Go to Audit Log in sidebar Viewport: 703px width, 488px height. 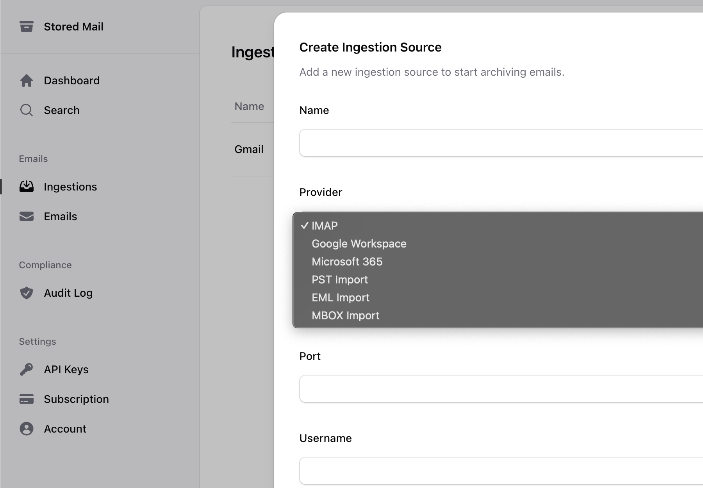coord(68,293)
